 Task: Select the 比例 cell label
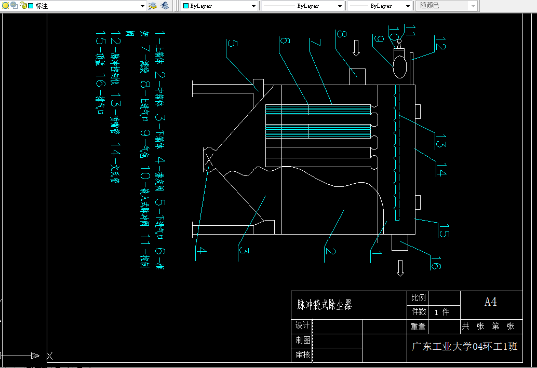click(418, 298)
